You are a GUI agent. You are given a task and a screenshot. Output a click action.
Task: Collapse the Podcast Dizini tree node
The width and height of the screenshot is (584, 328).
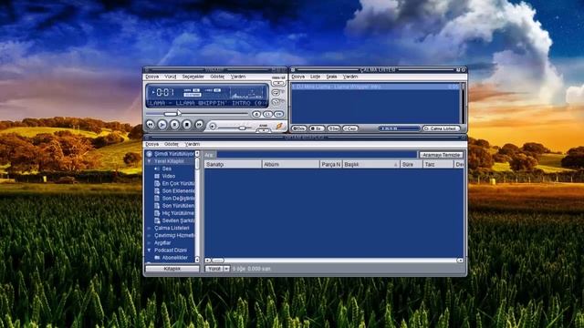coord(149,251)
